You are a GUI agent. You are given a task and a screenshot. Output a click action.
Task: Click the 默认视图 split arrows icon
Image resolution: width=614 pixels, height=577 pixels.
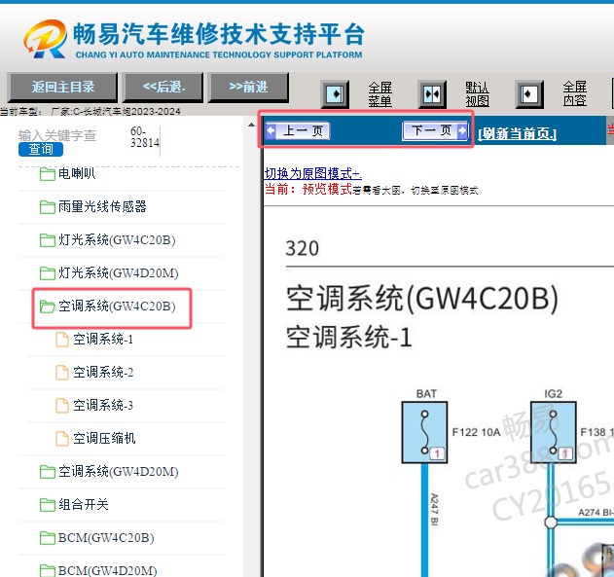[432, 94]
